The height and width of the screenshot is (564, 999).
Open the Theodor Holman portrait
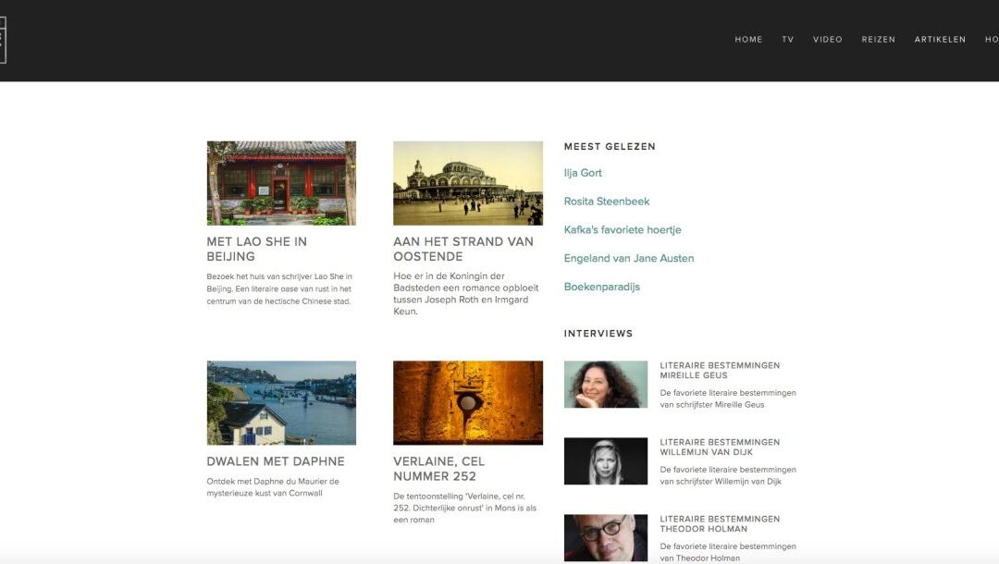(x=605, y=537)
